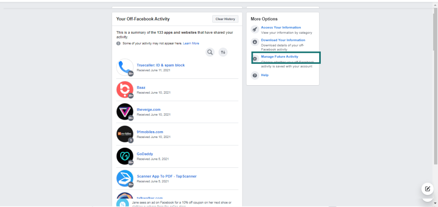Click the info icon beside activity notice

coord(118,43)
